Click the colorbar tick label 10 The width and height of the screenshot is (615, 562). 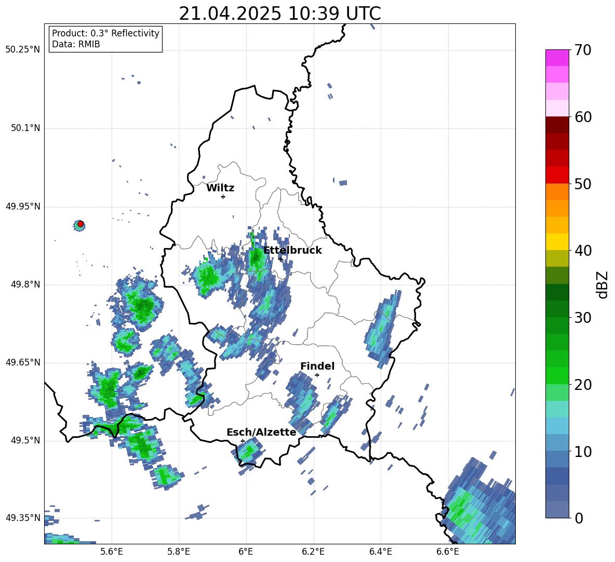point(583,452)
